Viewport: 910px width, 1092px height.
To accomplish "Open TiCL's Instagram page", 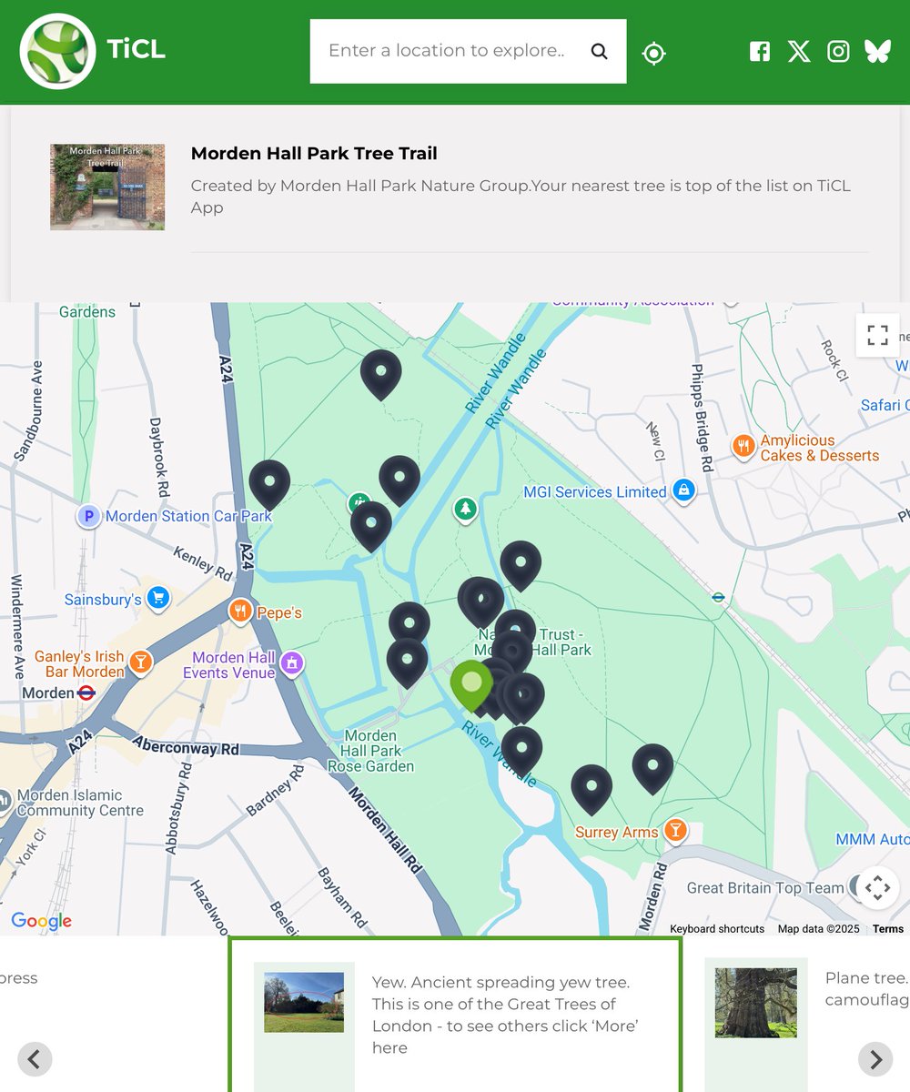I will coord(838,51).
